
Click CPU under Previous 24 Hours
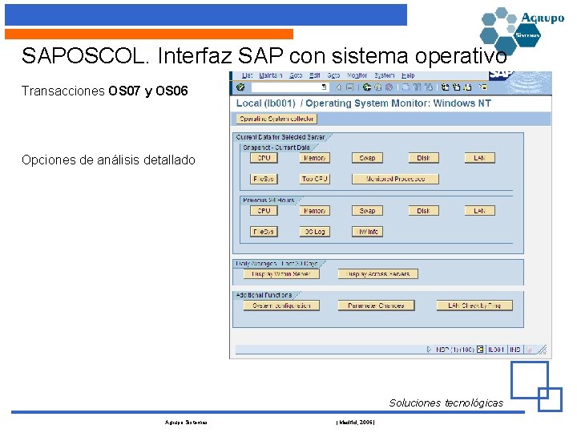[x=264, y=211]
